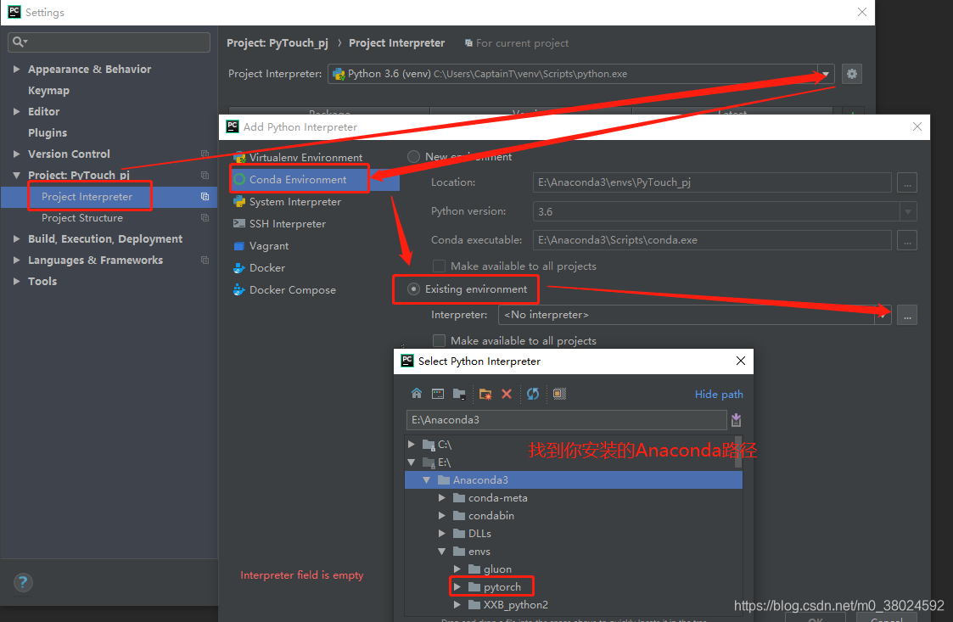Image resolution: width=953 pixels, height=622 pixels.
Task: Select the conda-meta folder
Action: pos(498,498)
